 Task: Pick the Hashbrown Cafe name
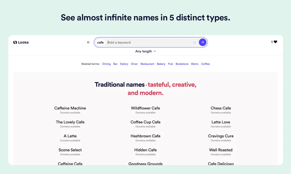[x=145, y=136]
